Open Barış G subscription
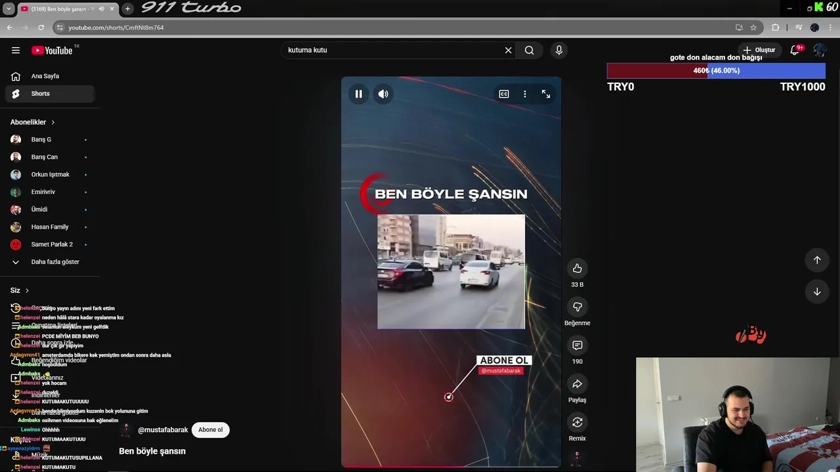The height and width of the screenshot is (472, 840). (x=50, y=140)
